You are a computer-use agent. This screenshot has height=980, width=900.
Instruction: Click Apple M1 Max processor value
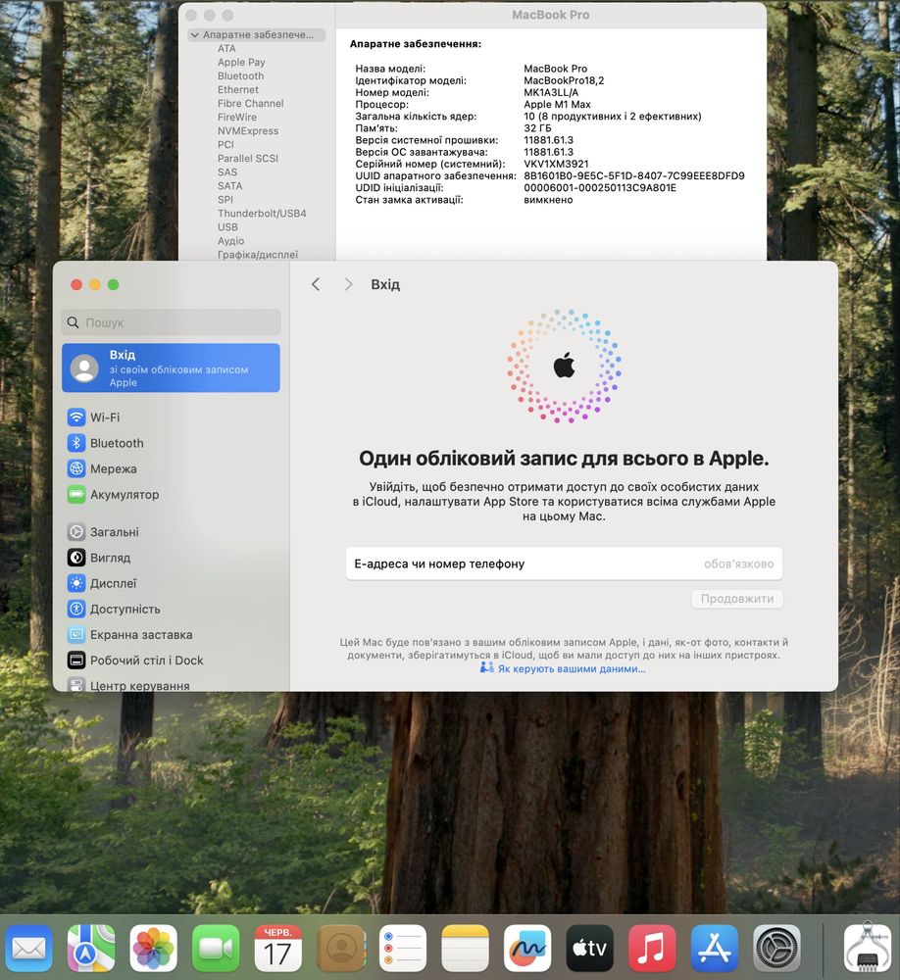[557, 105]
